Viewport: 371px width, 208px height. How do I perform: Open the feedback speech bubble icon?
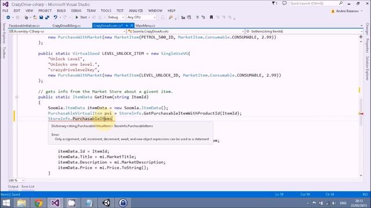click(285, 3)
